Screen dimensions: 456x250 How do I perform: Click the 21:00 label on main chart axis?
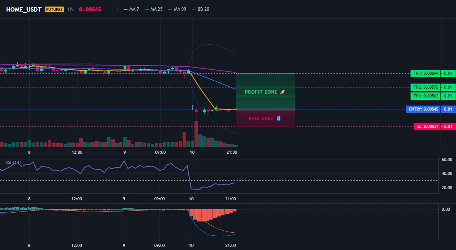231,152
